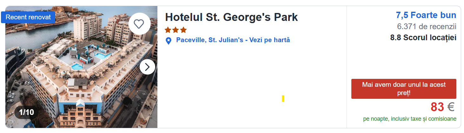The height and width of the screenshot is (133, 464).
Task: Click the red 'Mai avem doar unul' banner
Action: [x=404, y=89]
